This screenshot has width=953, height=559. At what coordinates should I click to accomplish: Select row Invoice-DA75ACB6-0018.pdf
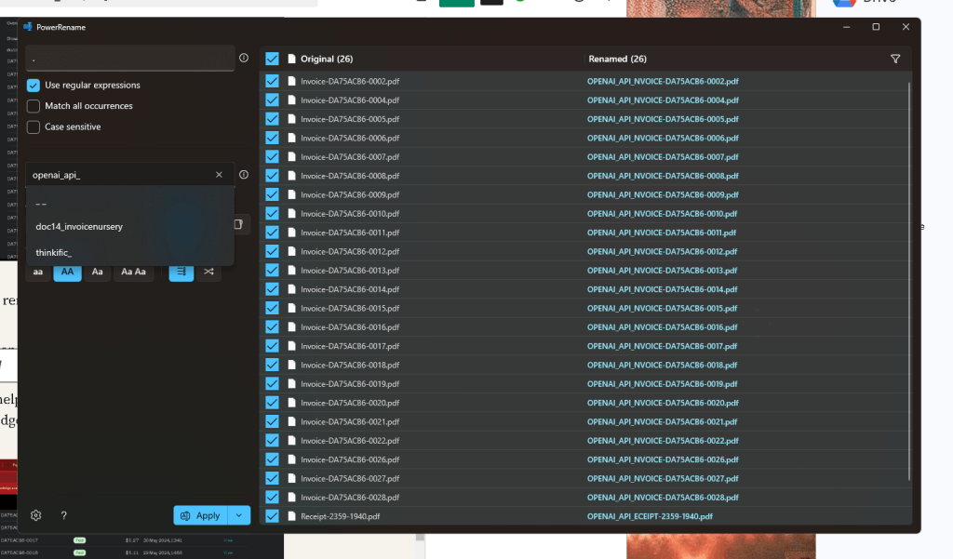coord(586,366)
